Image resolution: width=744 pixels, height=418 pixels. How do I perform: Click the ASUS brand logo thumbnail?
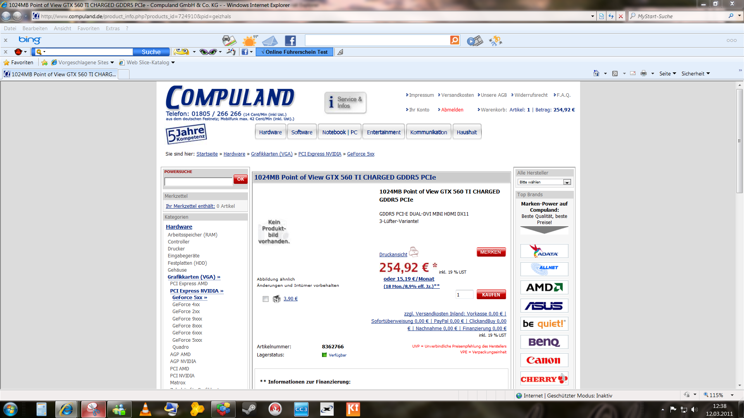tap(544, 306)
